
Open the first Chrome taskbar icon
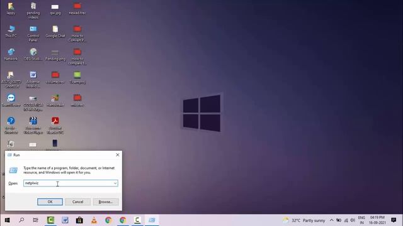108,220
